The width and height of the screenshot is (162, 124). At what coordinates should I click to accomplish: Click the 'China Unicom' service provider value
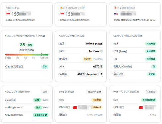click(x=95, y=115)
